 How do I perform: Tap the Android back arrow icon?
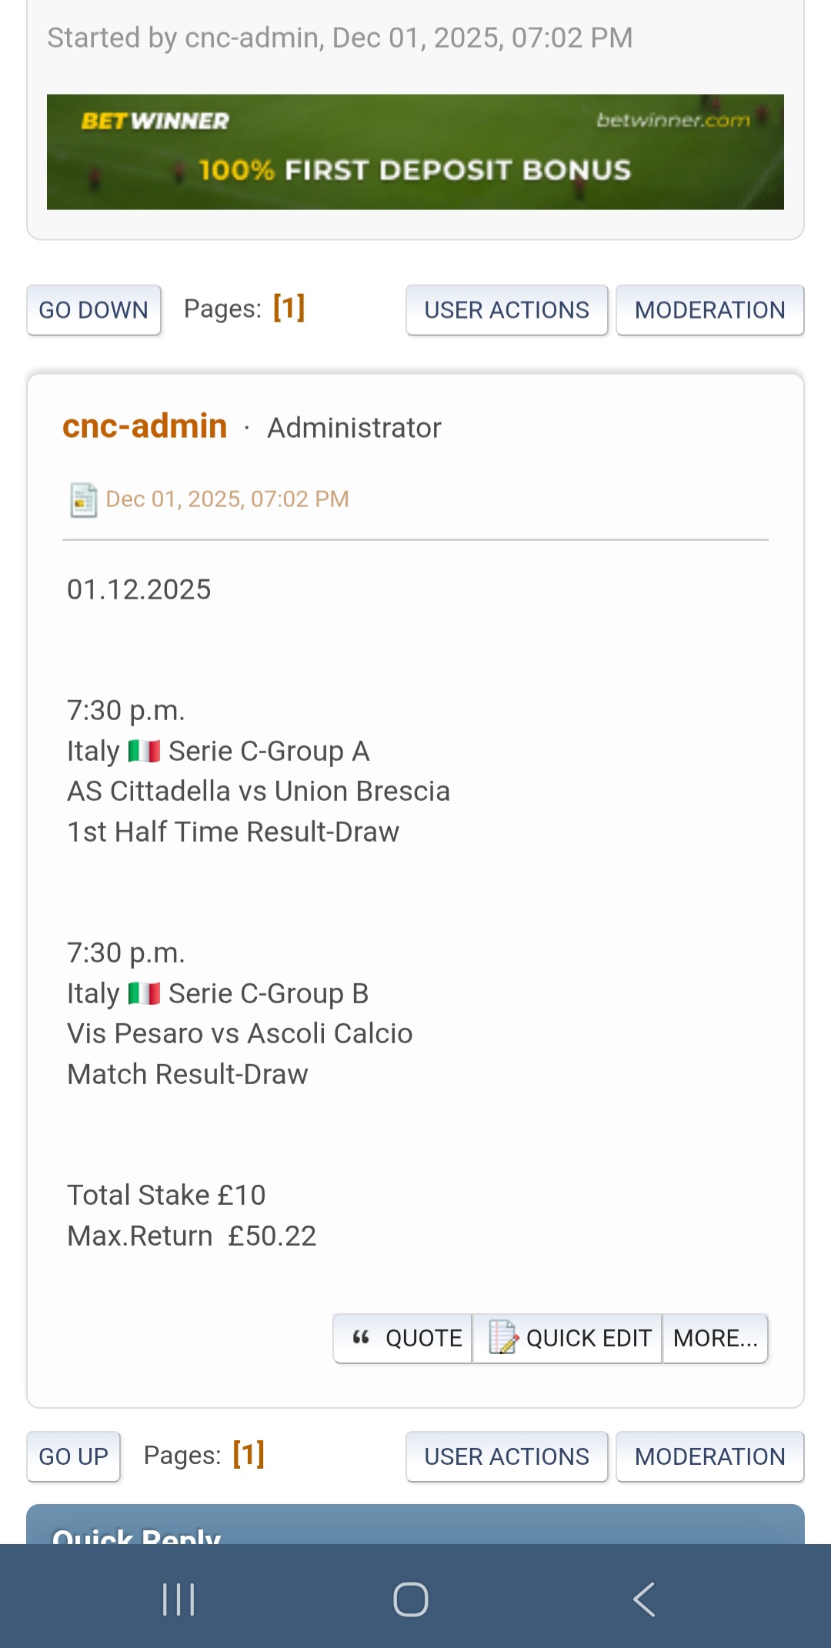(x=644, y=1600)
